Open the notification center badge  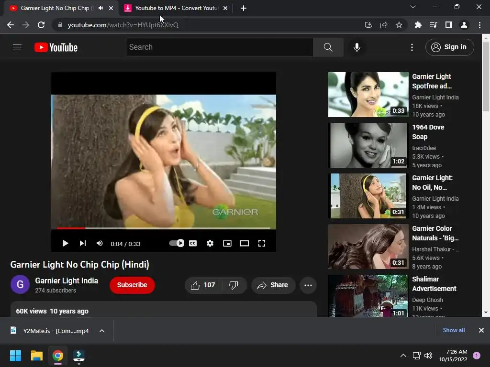click(x=477, y=356)
